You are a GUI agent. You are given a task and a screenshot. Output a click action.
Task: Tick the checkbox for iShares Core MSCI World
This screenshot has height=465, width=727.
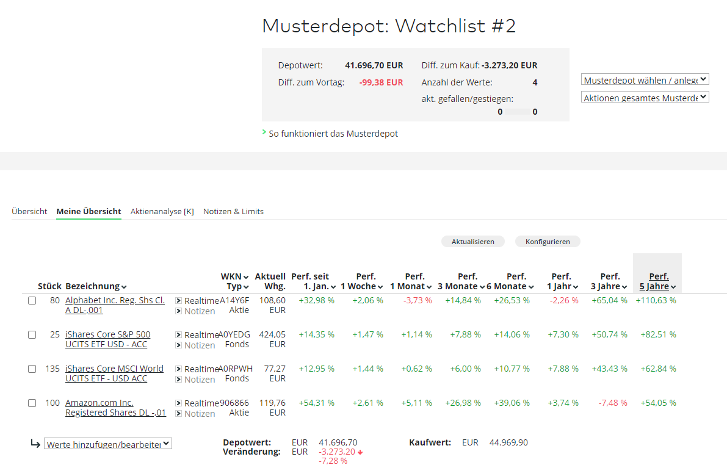pos(32,369)
